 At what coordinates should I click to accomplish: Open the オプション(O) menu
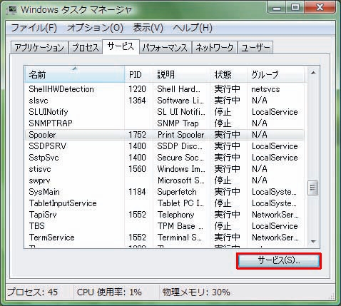pyautogui.click(x=95, y=28)
